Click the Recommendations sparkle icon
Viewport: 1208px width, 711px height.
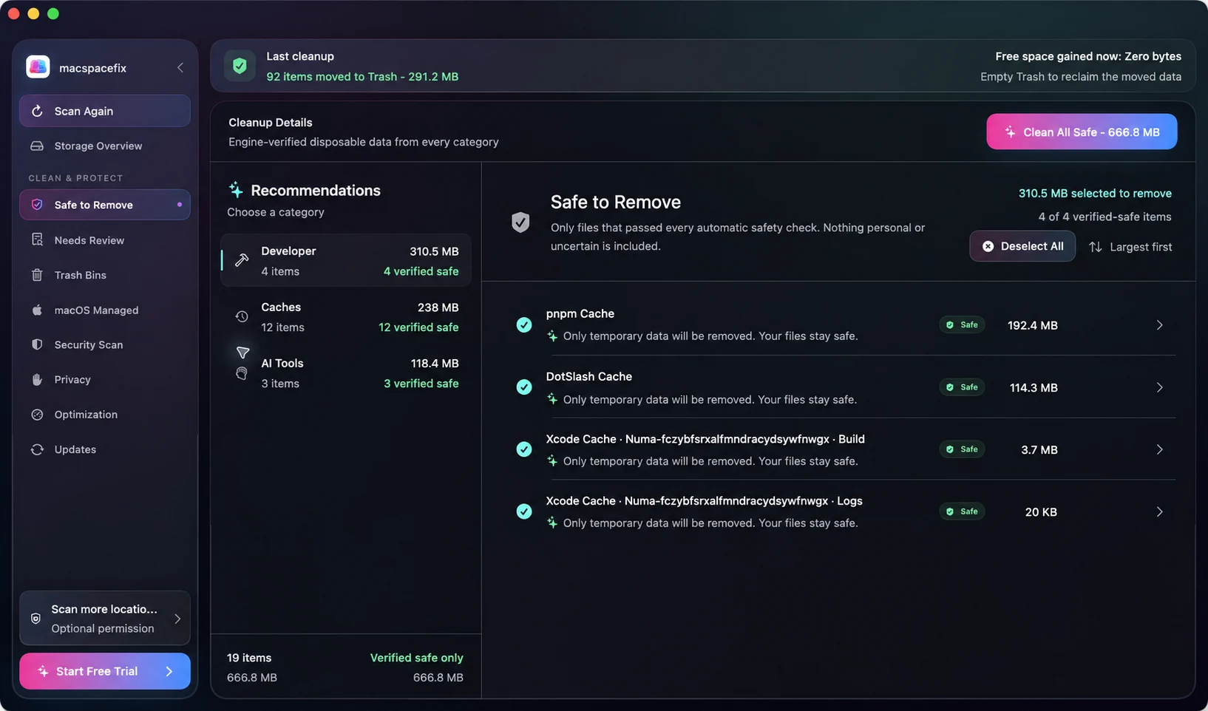click(236, 190)
